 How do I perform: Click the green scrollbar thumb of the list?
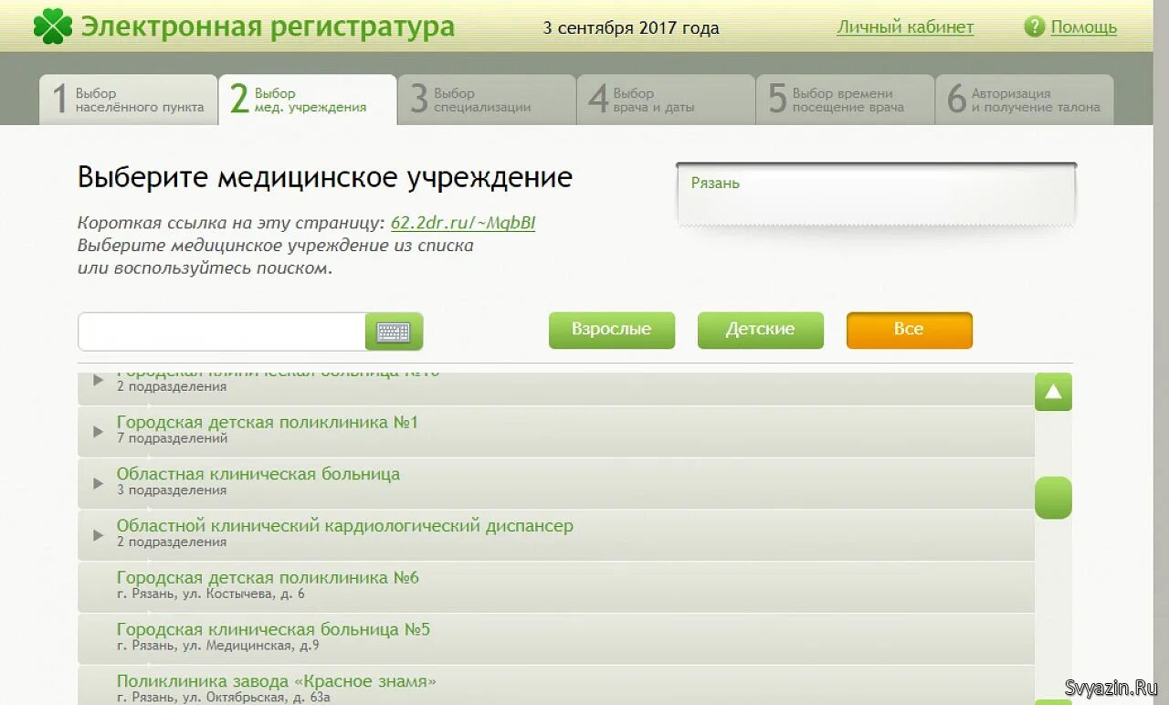[1053, 498]
